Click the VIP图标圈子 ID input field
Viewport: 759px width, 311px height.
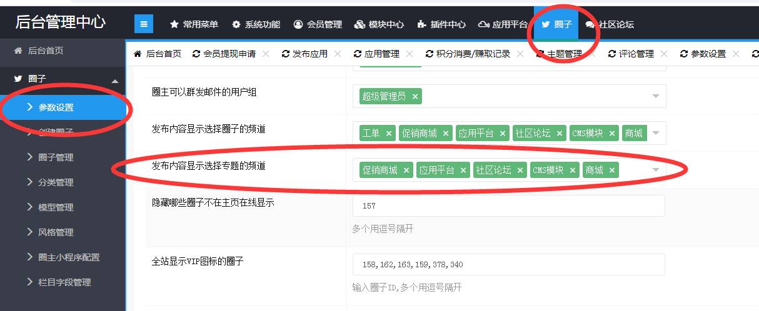coord(508,265)
